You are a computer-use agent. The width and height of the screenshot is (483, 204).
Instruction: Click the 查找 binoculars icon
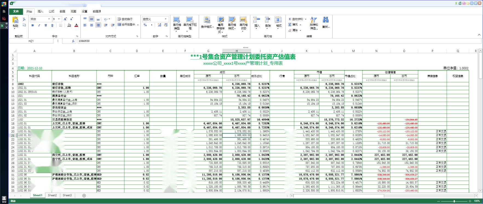pyautogui.click(x=325, y=20)
